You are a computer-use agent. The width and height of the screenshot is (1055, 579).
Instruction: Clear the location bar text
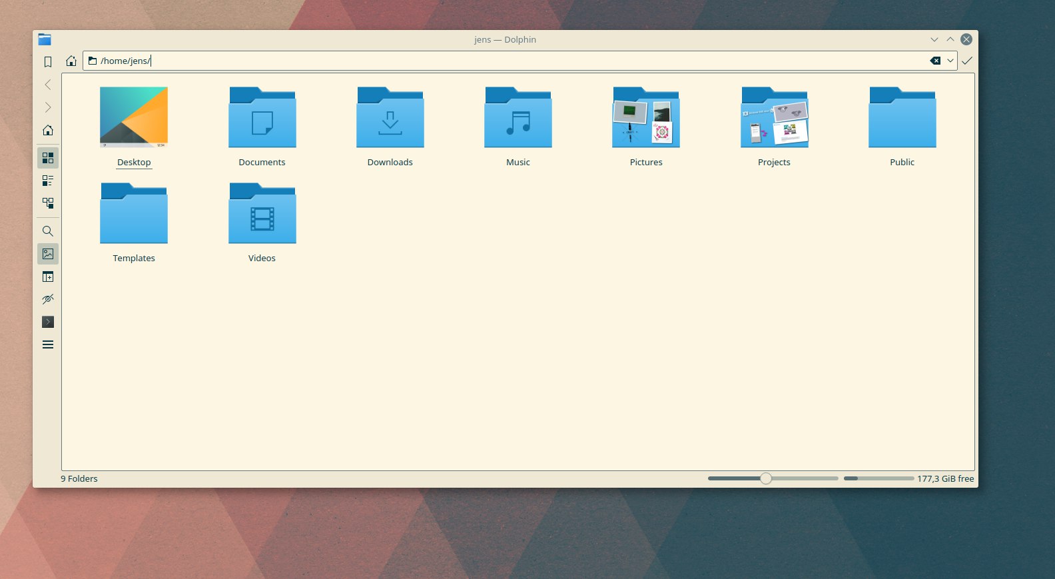click(935, 61)
